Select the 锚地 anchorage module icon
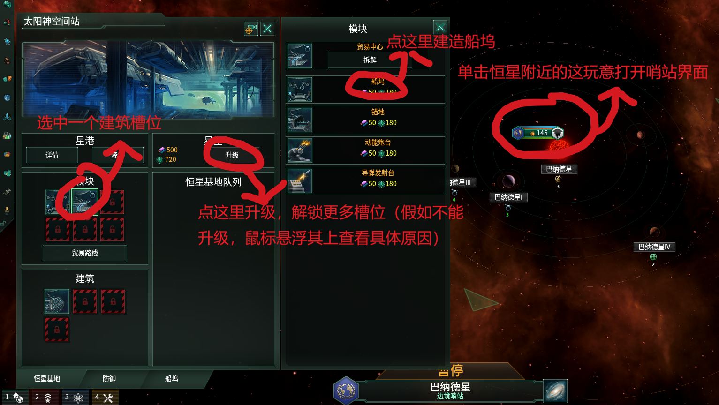719x405 pixels. [300, 120]
